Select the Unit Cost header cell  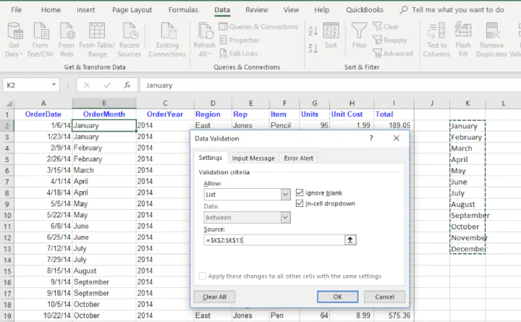click(352, 114)
